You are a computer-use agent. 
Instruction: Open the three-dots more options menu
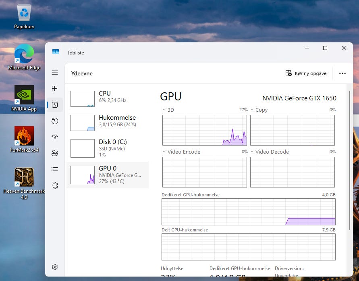click(x=342, y=73)
